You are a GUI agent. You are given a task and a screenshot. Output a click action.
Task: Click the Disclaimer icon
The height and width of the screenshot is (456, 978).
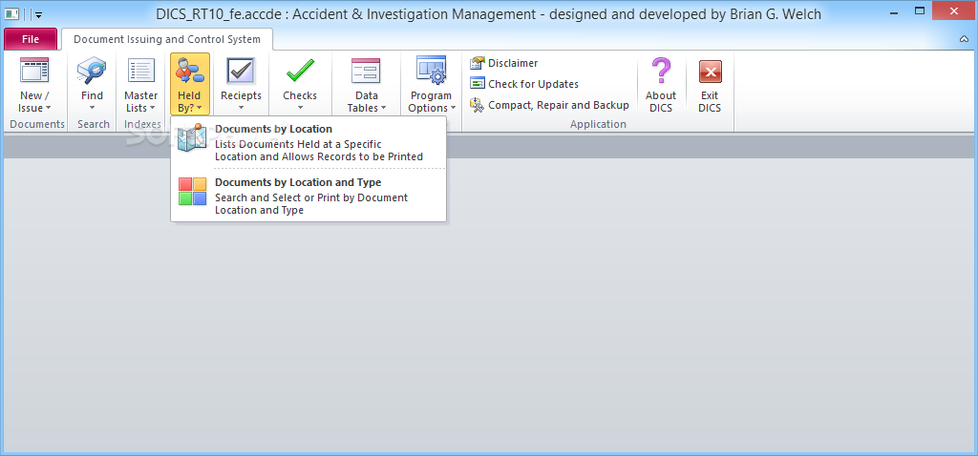(x=478, y=63)
